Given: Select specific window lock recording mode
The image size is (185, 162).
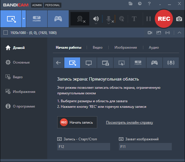Looking at the screenshot, I should coord(105,63).
